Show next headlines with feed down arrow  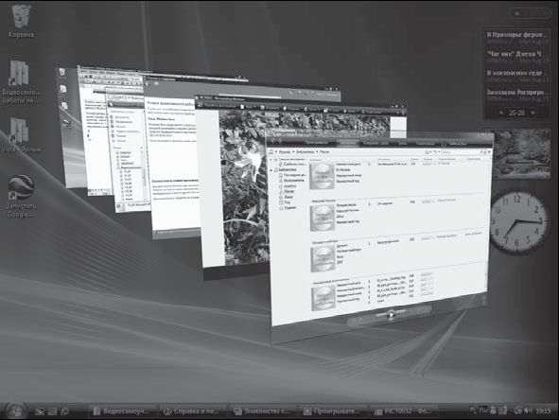(533, 113)
